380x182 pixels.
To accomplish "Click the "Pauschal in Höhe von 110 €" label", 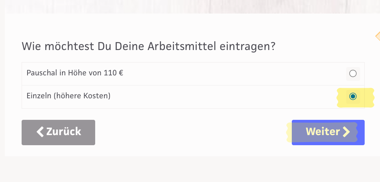I will pyautogui.click(x=75, y=73).
